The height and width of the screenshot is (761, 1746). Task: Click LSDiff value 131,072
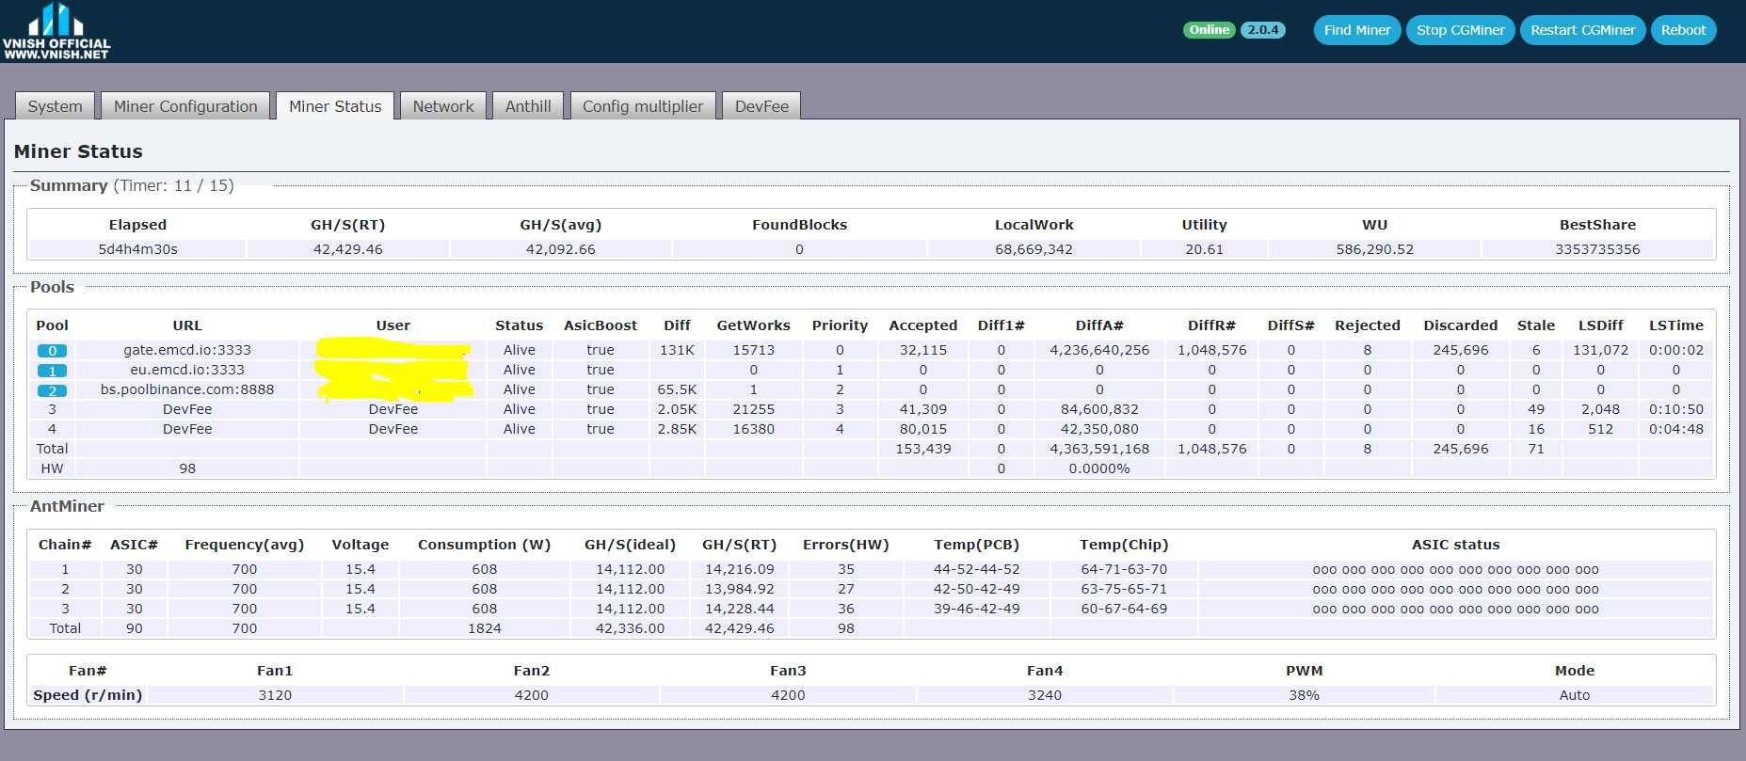pos(1600,350)
